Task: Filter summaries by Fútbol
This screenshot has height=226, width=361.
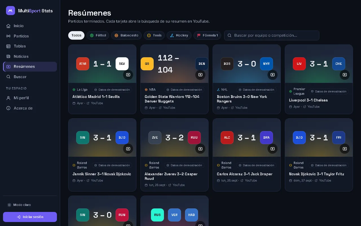Action: click(x=98, y=35)
